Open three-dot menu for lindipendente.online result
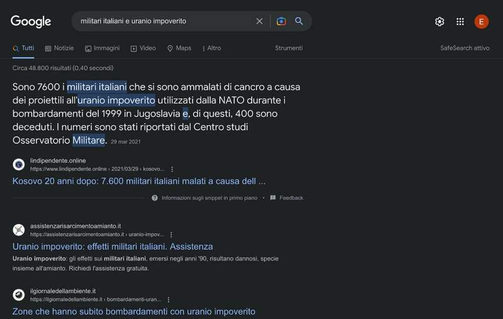 coord(172,169)
